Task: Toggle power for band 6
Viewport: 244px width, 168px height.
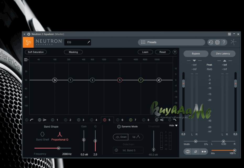Action: click(118, 120)
